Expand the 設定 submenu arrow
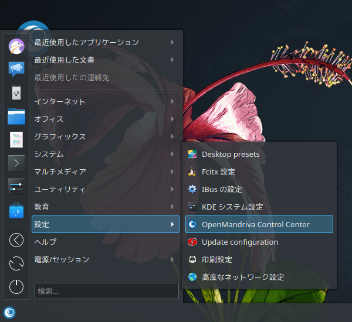The image size is (352, 322). coord(172,224)
